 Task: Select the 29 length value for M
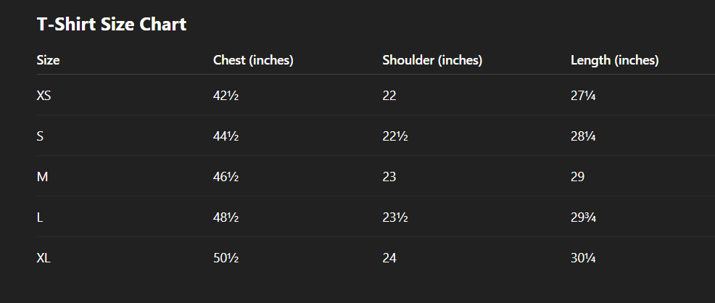coord(578,176)
